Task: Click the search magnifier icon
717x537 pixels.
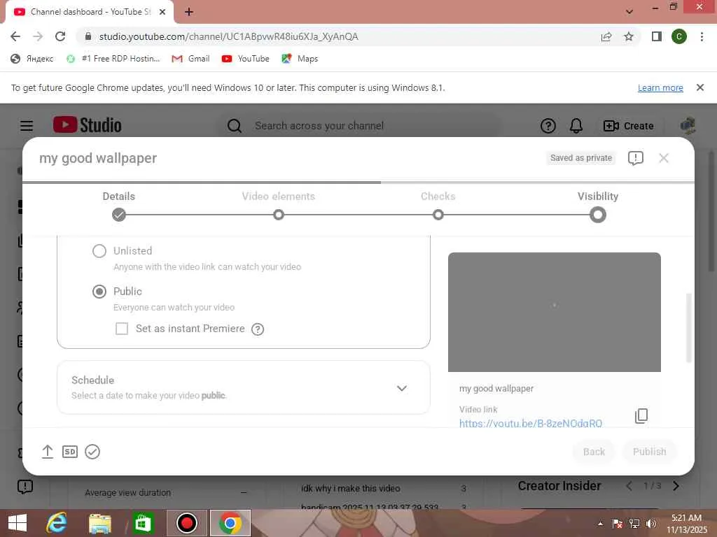Action: 235,126
